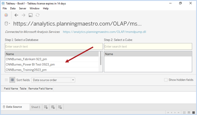Click the database list Name column header
The image size is (197, 115).
(x=52, y=54)
